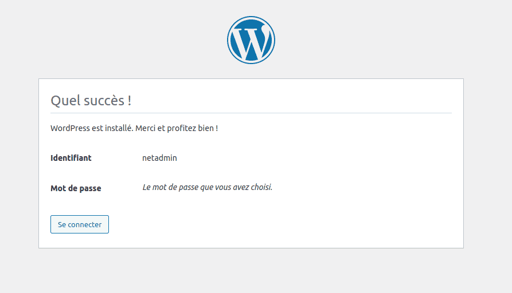
Task: Click the 'Mot de passe' label
Action: [x=76, y=188]
